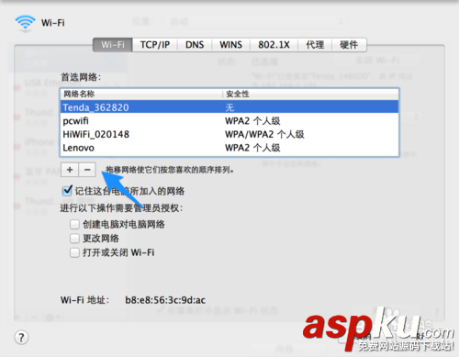Click the plus button to add a network

70,170
